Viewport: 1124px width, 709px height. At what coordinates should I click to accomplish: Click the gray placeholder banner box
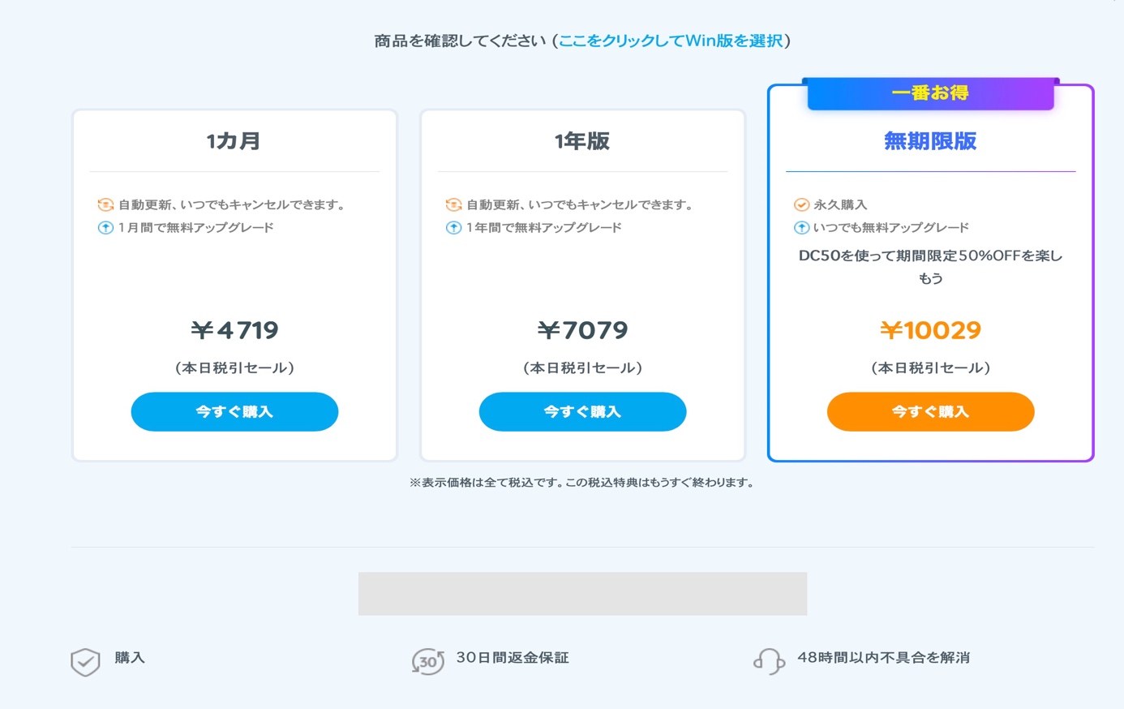(x=582, y=594)
